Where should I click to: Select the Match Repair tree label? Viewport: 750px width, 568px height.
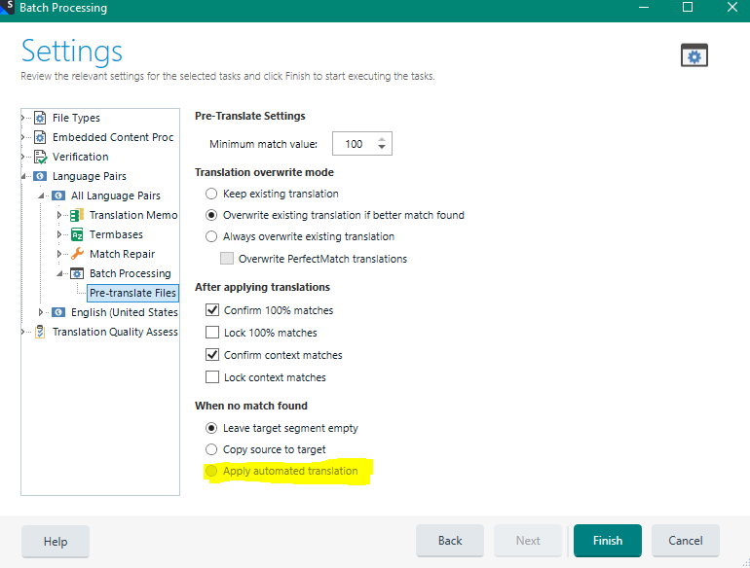point(123,254)
